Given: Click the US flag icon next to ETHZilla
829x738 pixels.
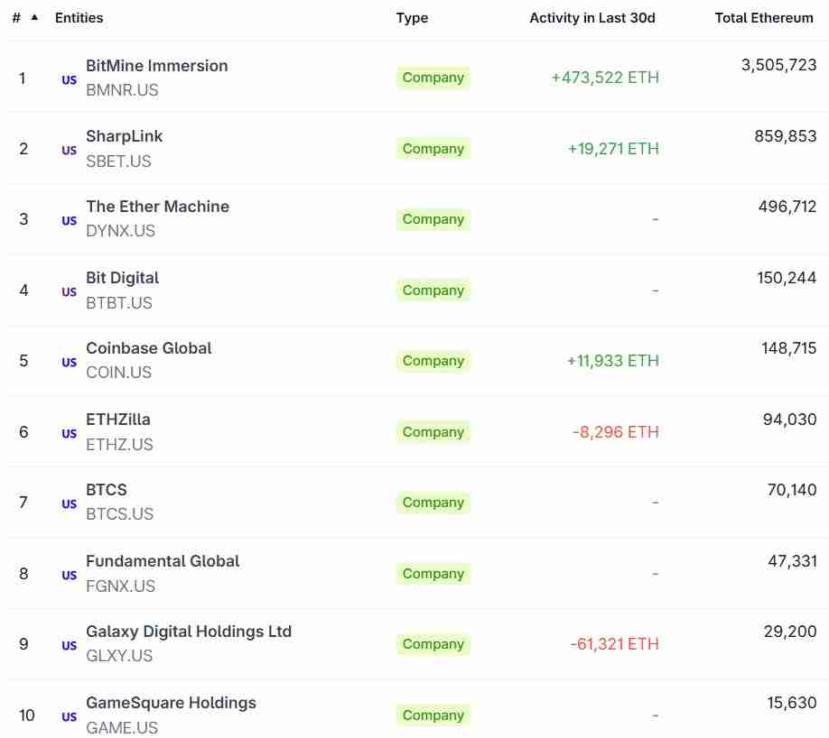Looking at the screenshot, I should 70,435.
